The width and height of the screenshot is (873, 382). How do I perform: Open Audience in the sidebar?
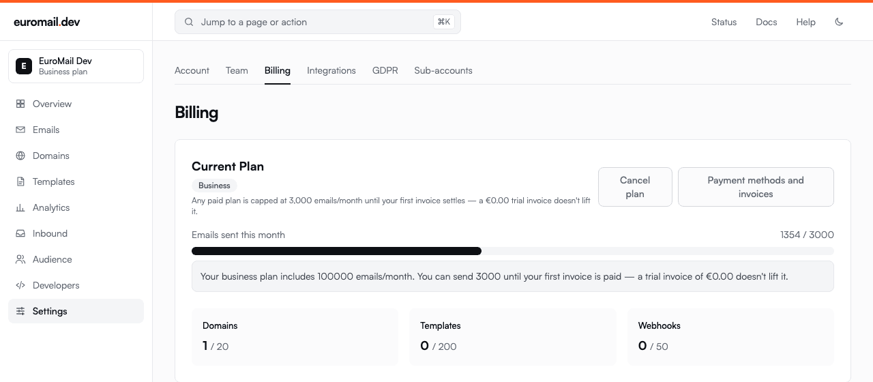click(x=76, y=259)
